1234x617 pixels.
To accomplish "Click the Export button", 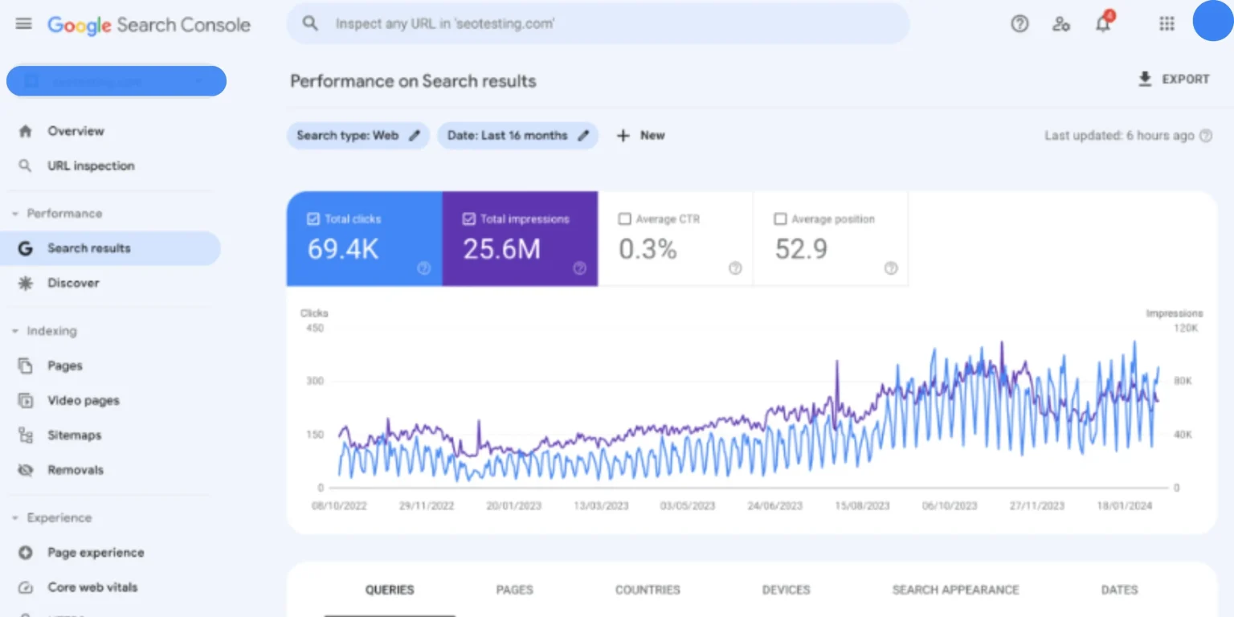I will (x=1174, y=80).
